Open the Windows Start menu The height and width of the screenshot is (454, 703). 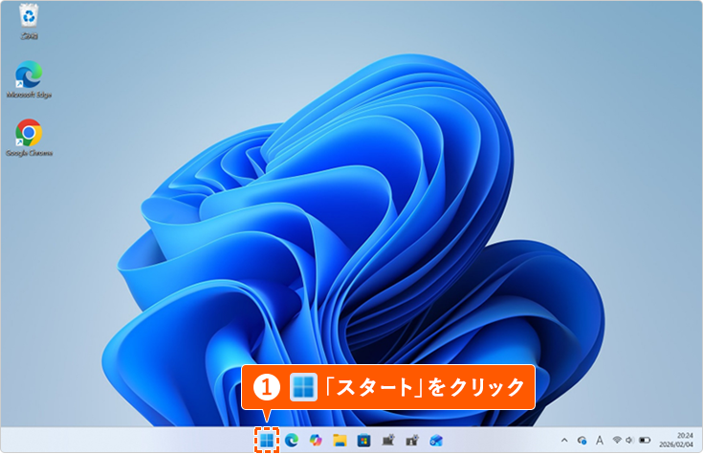coord(266,440)
